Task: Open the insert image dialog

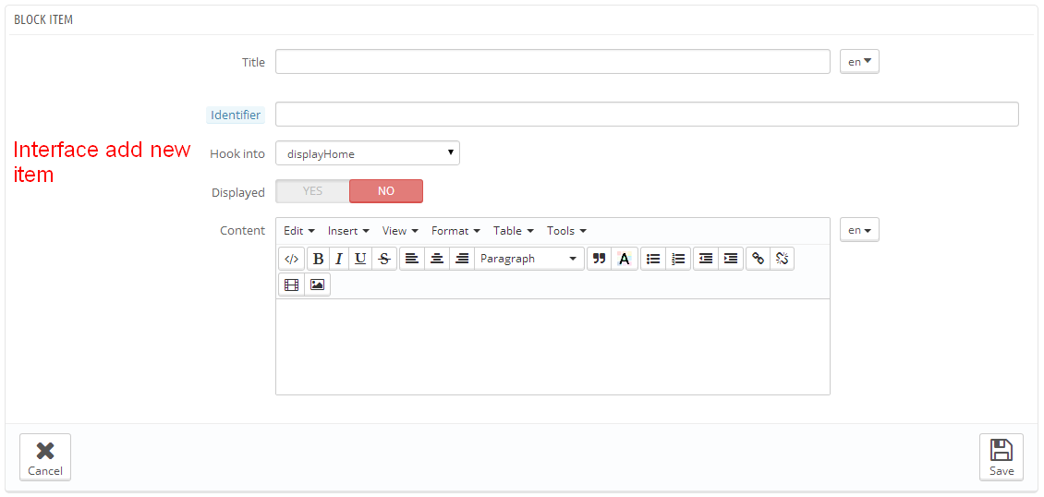Action: click(317, 285)
